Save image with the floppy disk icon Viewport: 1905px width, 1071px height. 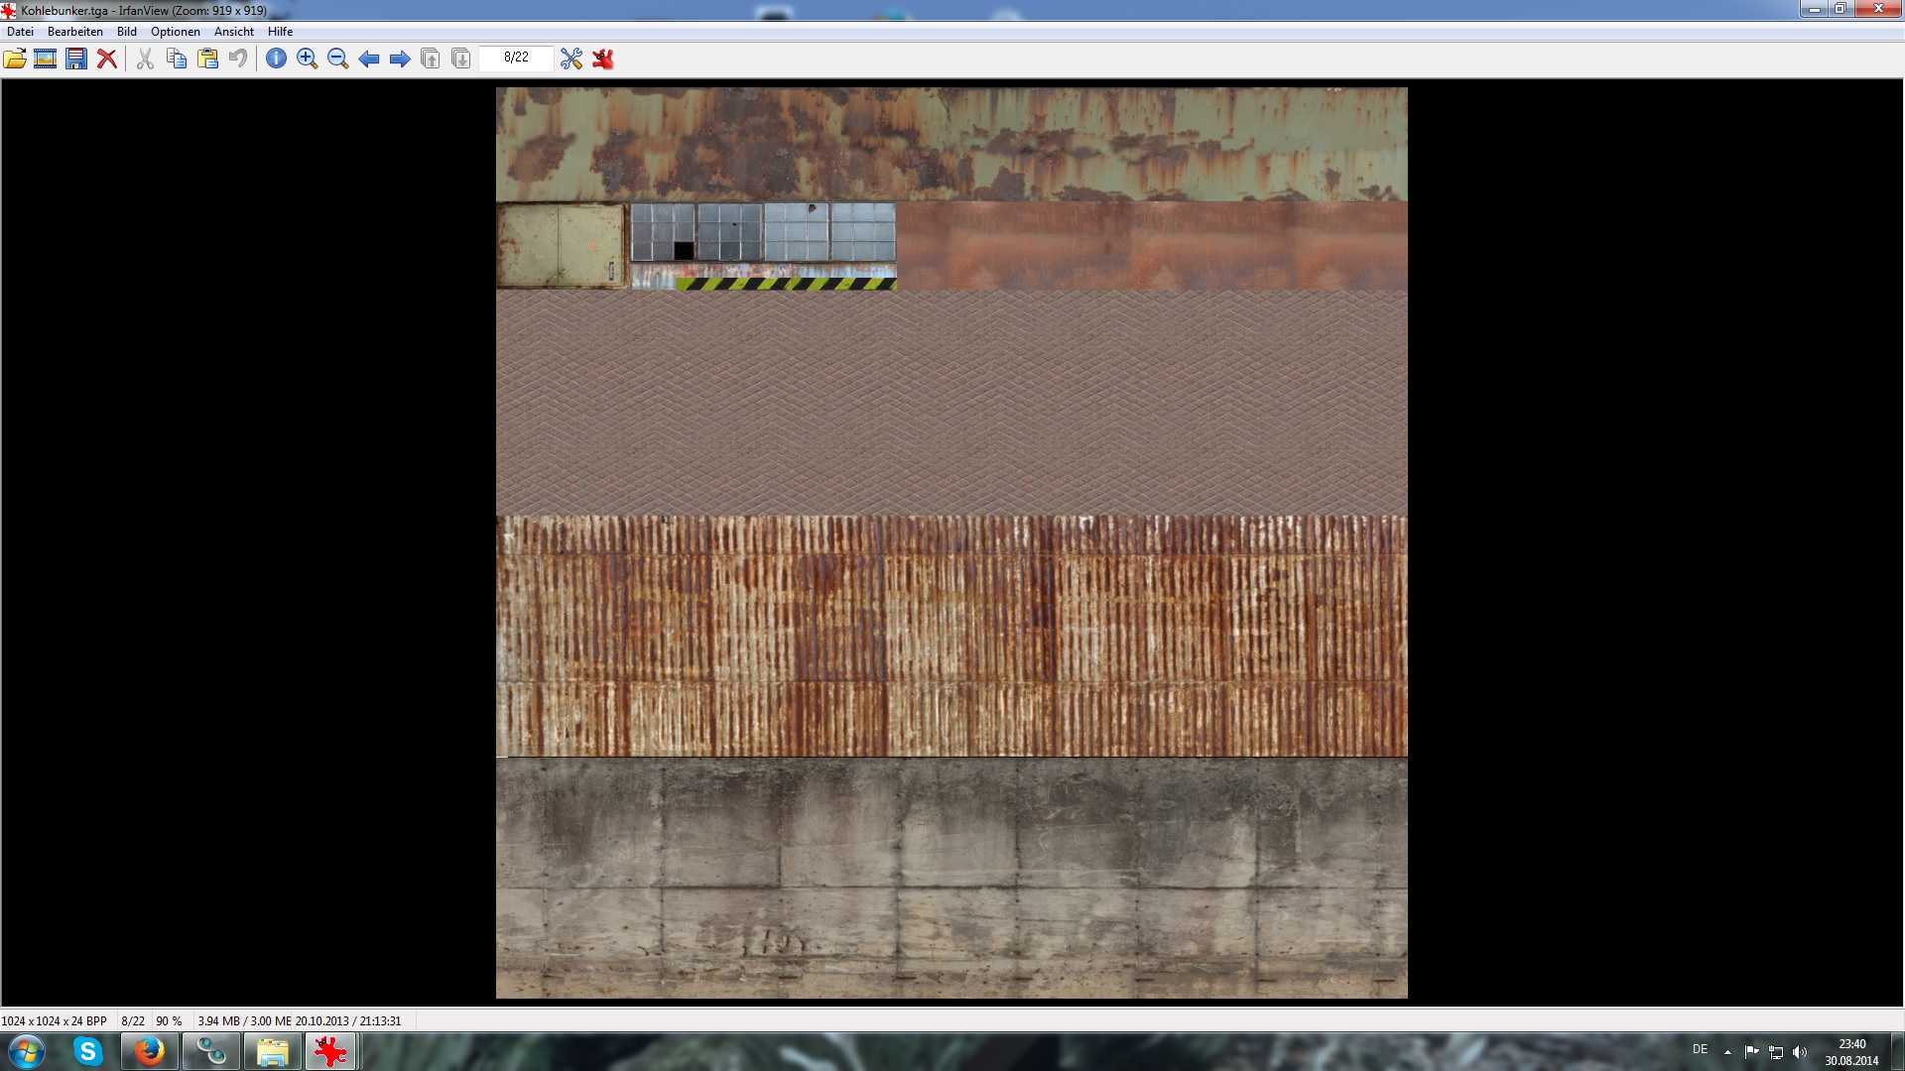[76, 59]
